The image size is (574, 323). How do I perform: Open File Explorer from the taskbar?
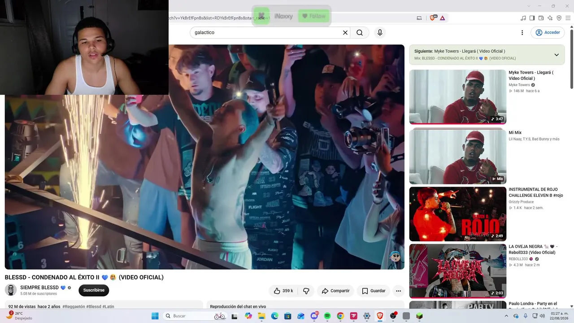click(261, 316)
